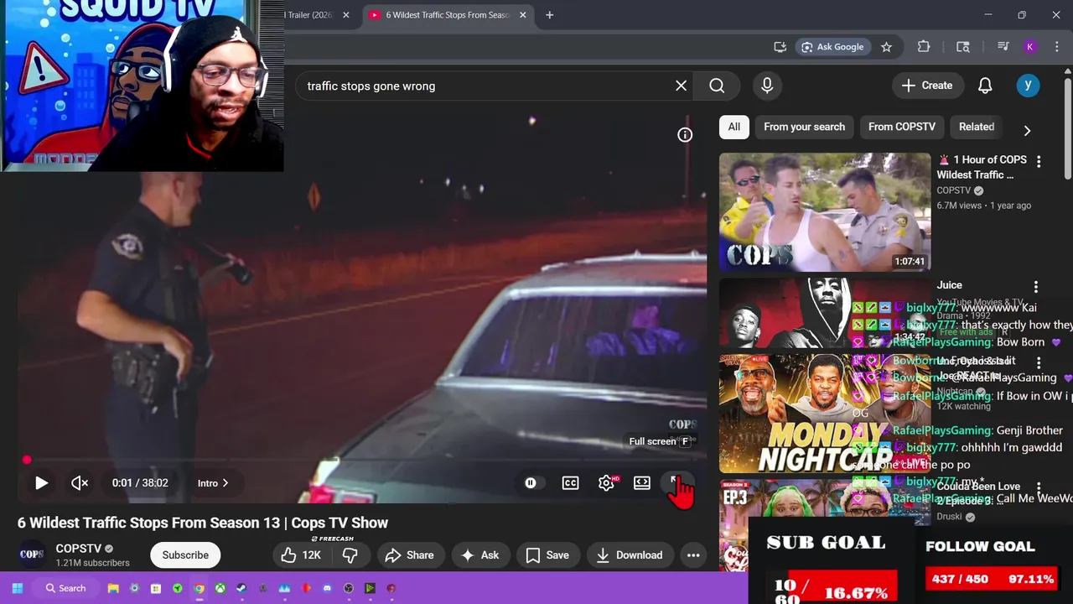Switch to the Trailer browser tab
Image resolution: width=1073 pixels, height=604 pixels.
[311, 15]
